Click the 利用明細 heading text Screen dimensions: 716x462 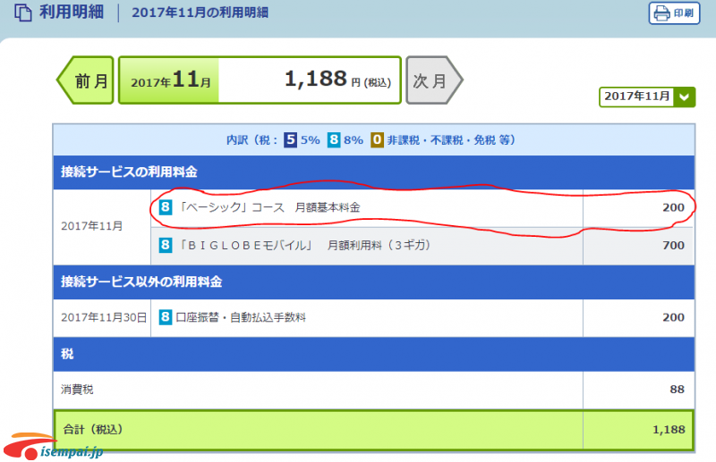[72, 12]
